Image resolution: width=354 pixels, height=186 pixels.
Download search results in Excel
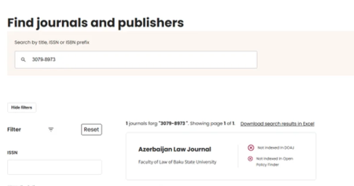click(x=277, y=124)
